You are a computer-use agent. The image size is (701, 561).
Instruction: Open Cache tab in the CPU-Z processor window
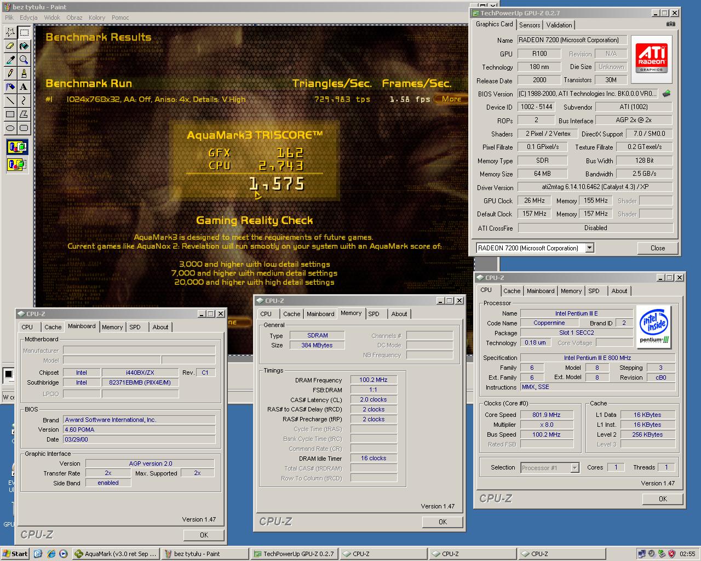pos(512,291)
